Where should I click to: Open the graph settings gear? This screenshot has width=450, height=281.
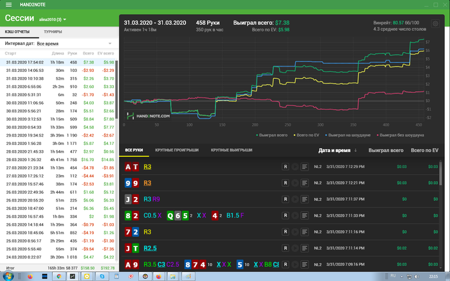(435, 24)
